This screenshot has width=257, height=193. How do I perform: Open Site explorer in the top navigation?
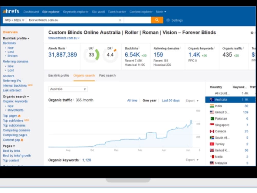(51, 12)
